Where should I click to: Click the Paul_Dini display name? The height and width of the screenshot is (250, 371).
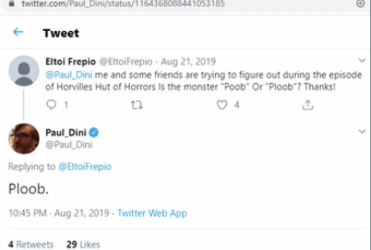(x=66, y=132)
